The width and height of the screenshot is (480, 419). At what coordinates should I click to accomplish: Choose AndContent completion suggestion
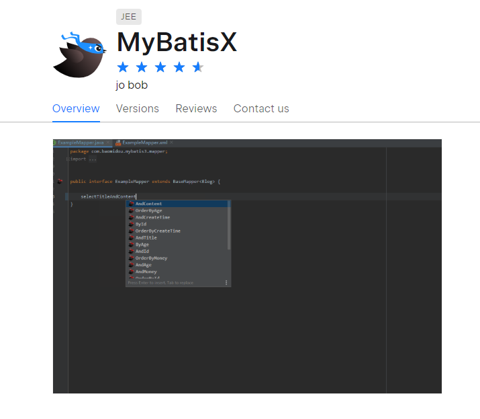click(x=177, y=204)
